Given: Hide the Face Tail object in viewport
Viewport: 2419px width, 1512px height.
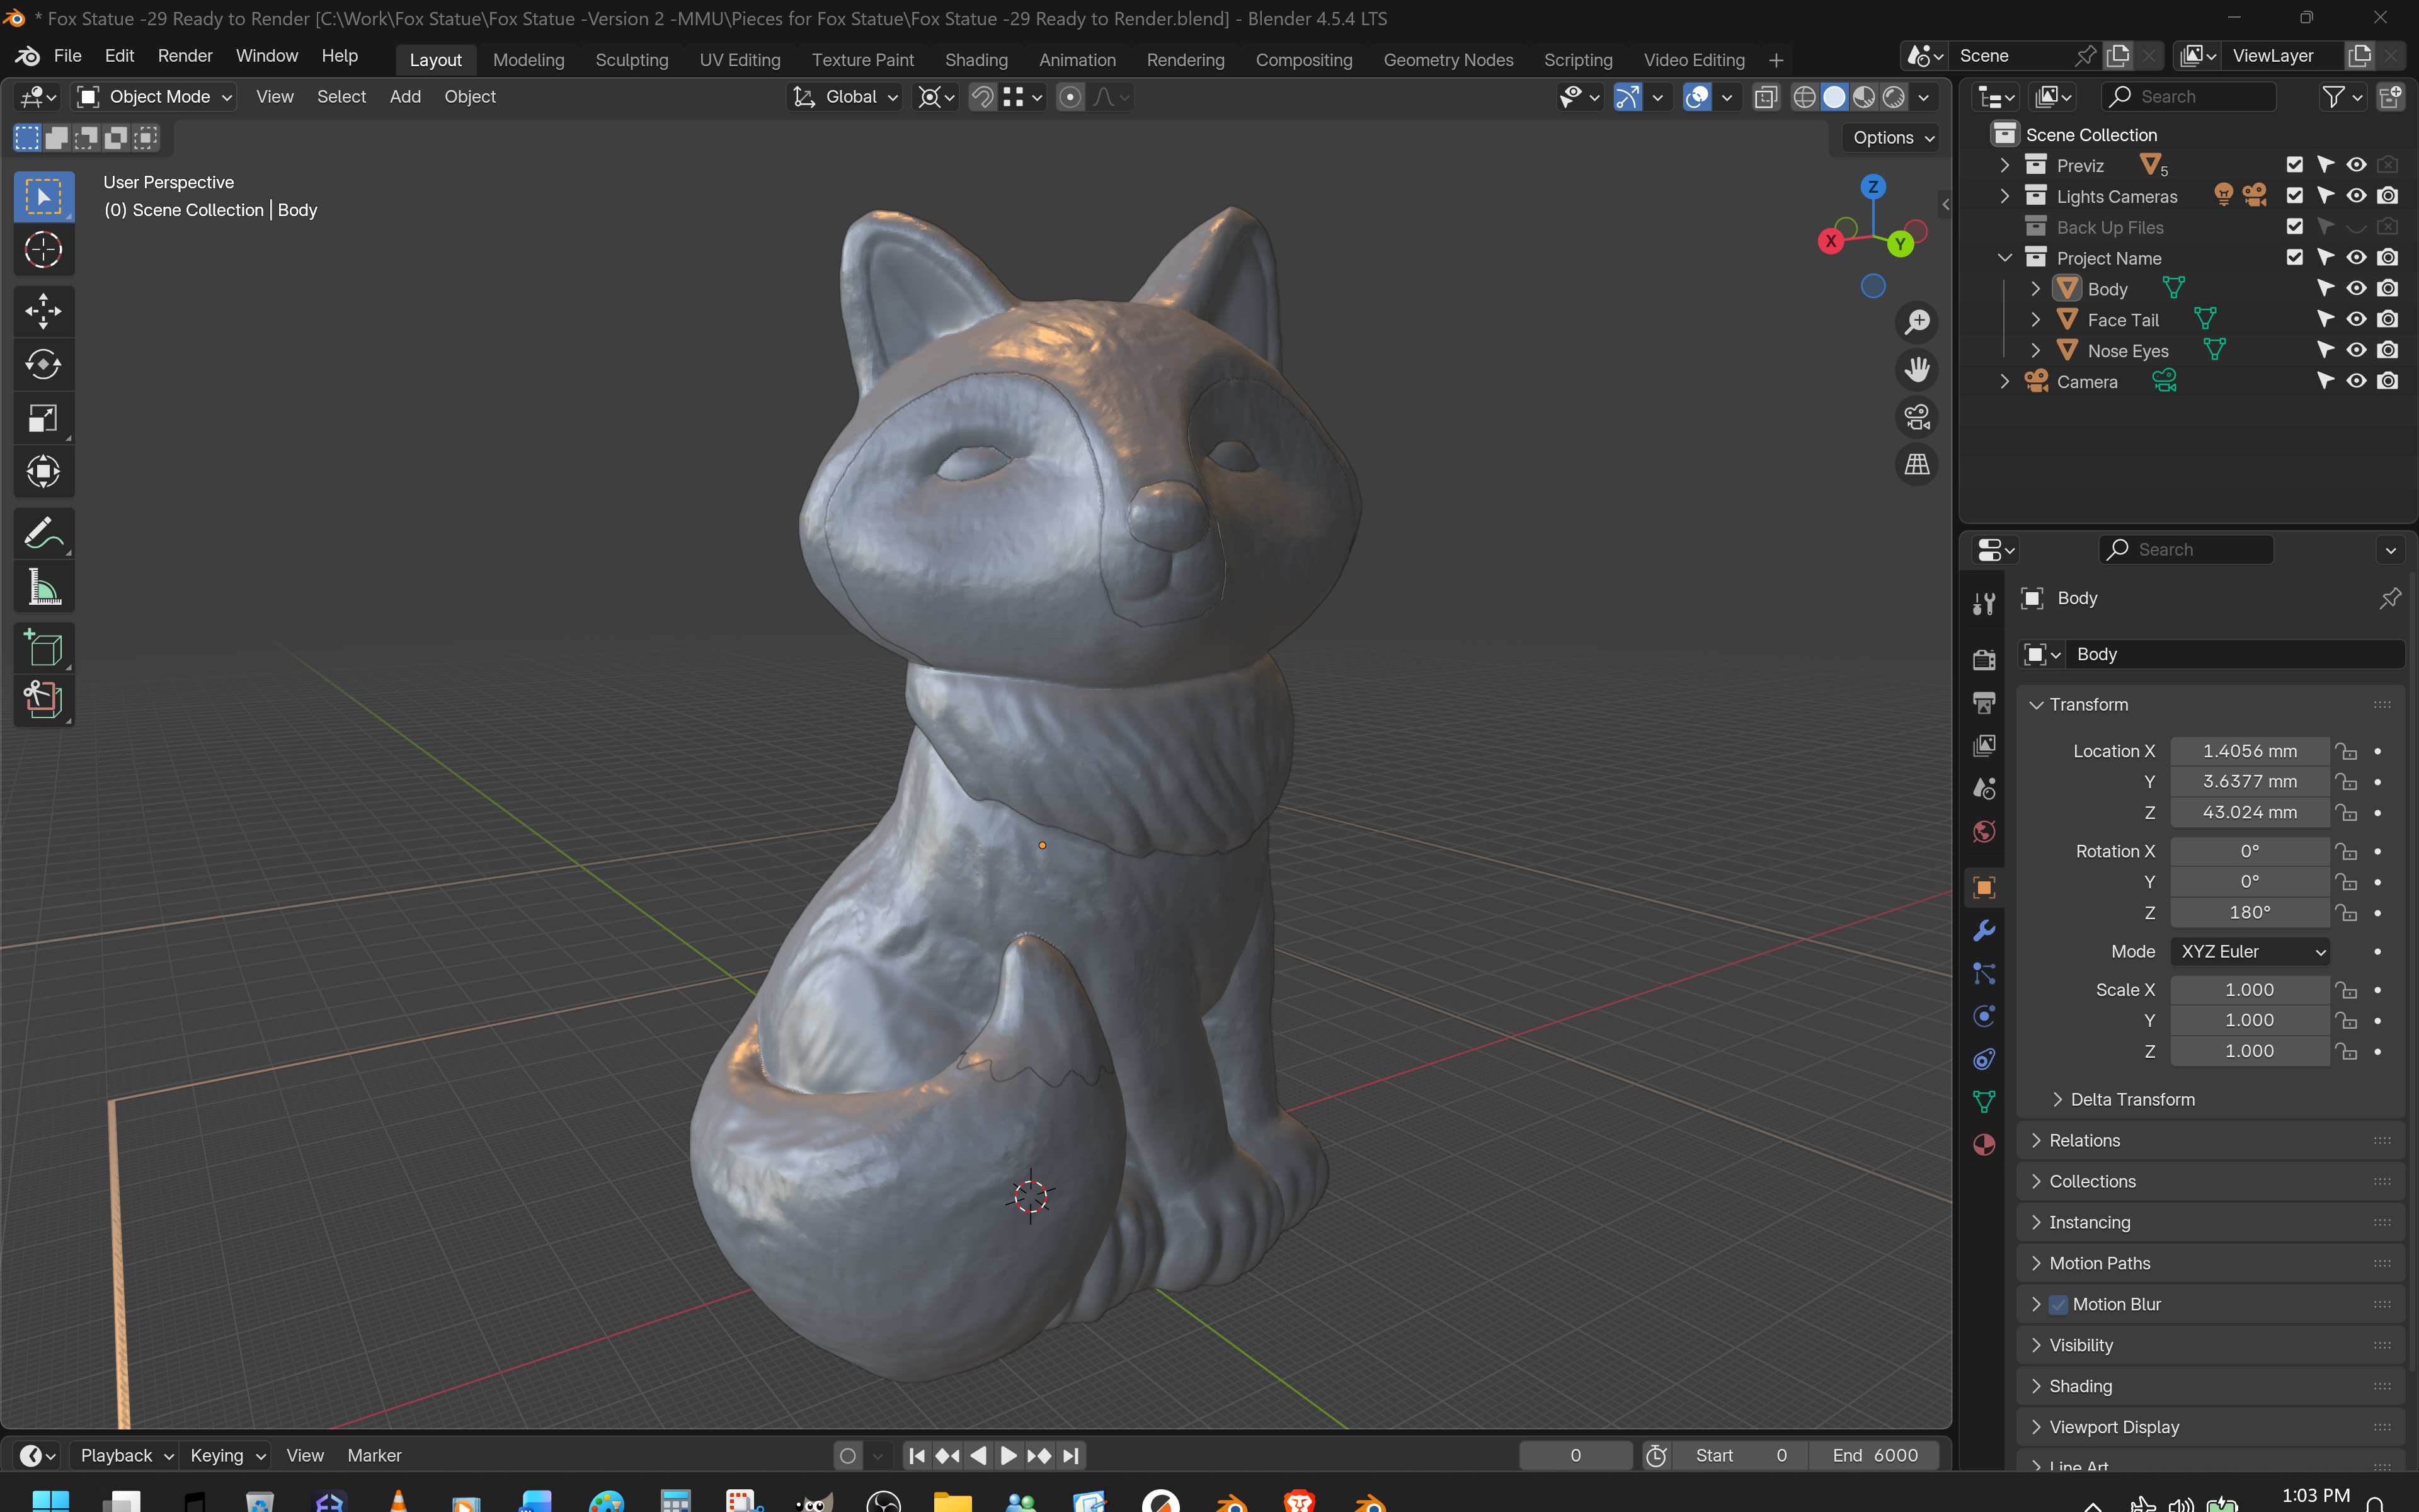Looking at the screenshot, I should coord(2356,320).
